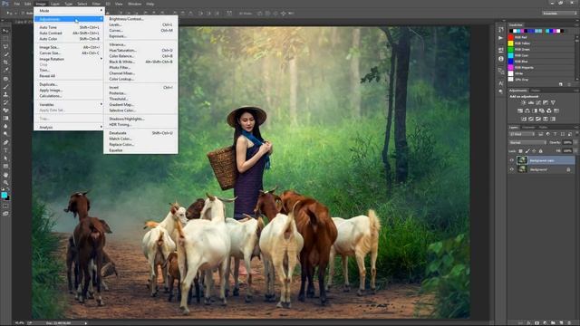Viewport: 580px width, 326px height.
Task: Toggle filter for pixel layers
Action: (541, 134)
